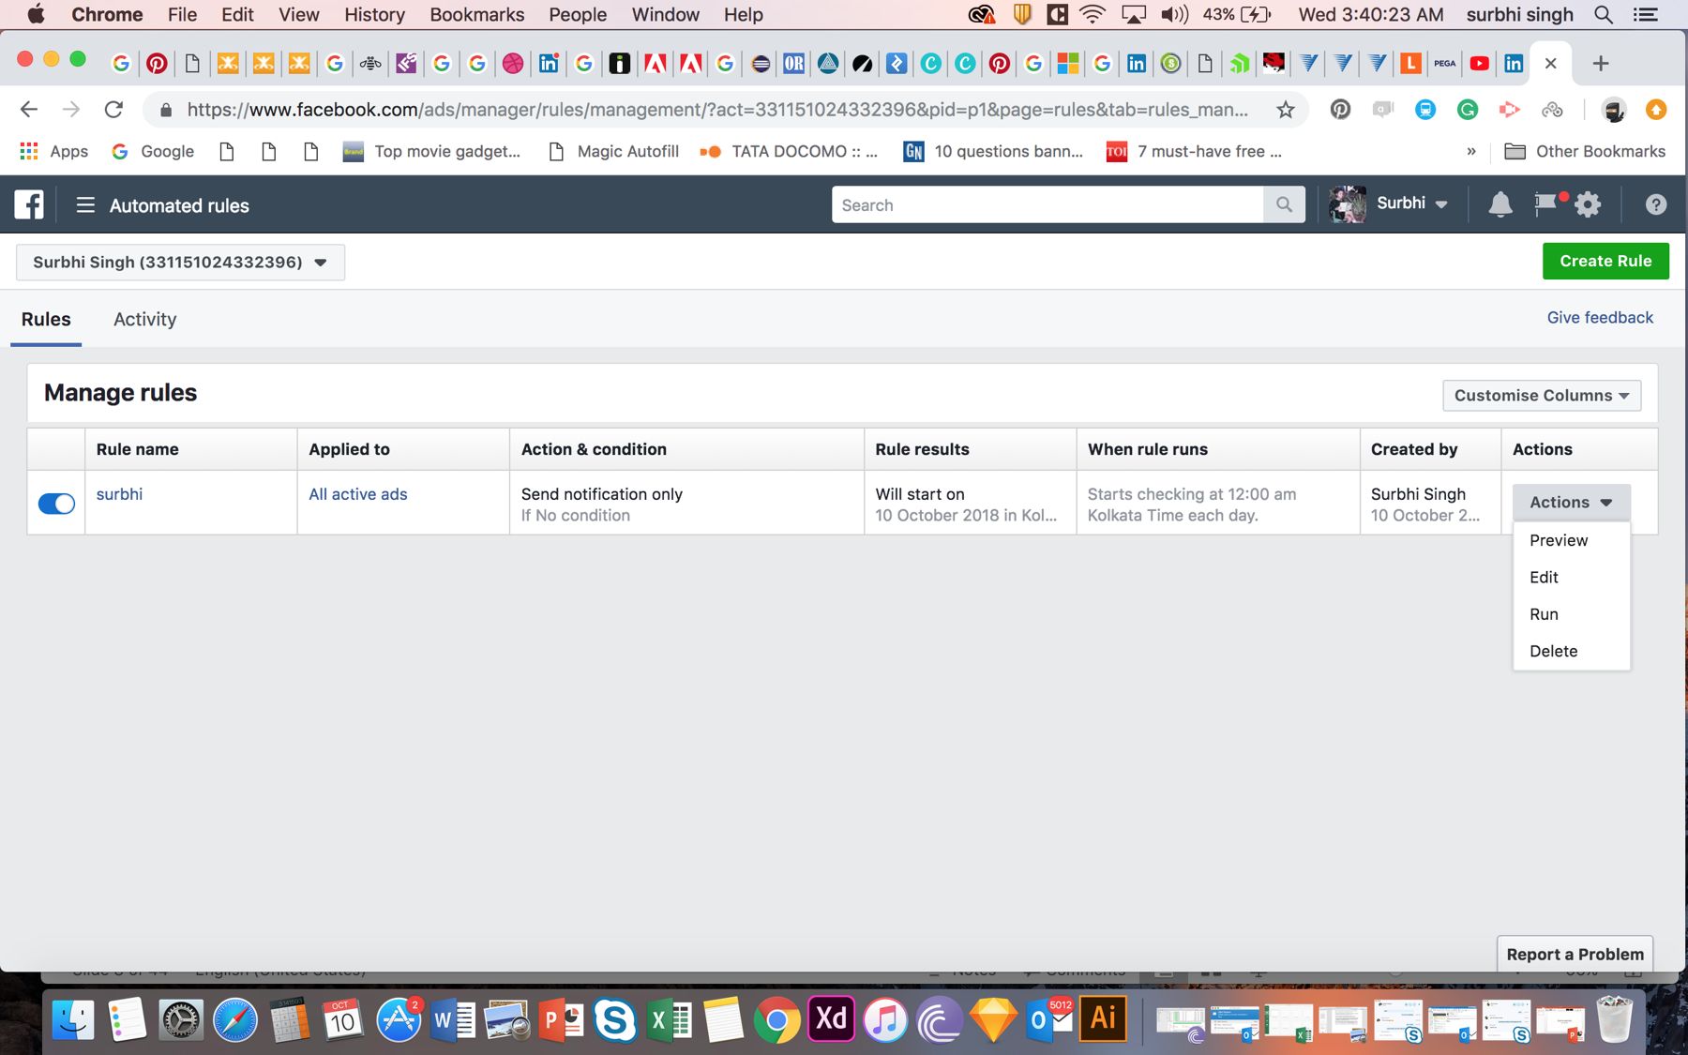This screenshot has width=1688, height=1055.
Task: Open the Bookmarks menu in menu bar
Action: pyautogui.click(x=476, y=14)
